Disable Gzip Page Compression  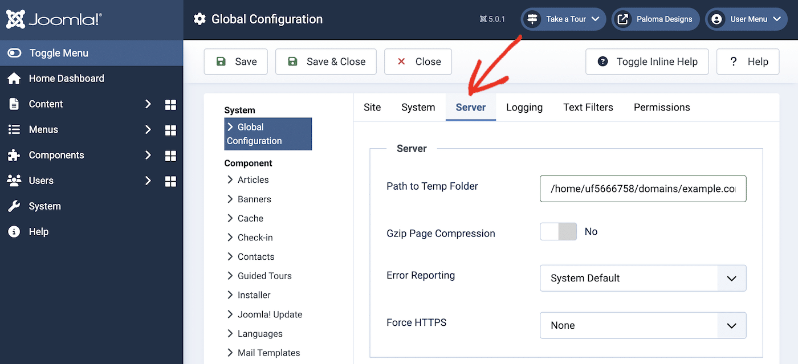pos(558,231)
